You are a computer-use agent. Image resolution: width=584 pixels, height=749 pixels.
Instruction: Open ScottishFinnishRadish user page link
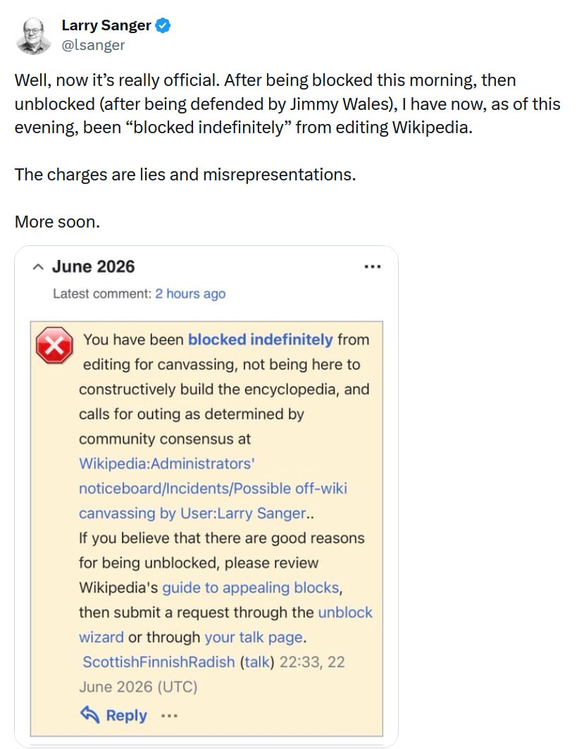point(159,662)
